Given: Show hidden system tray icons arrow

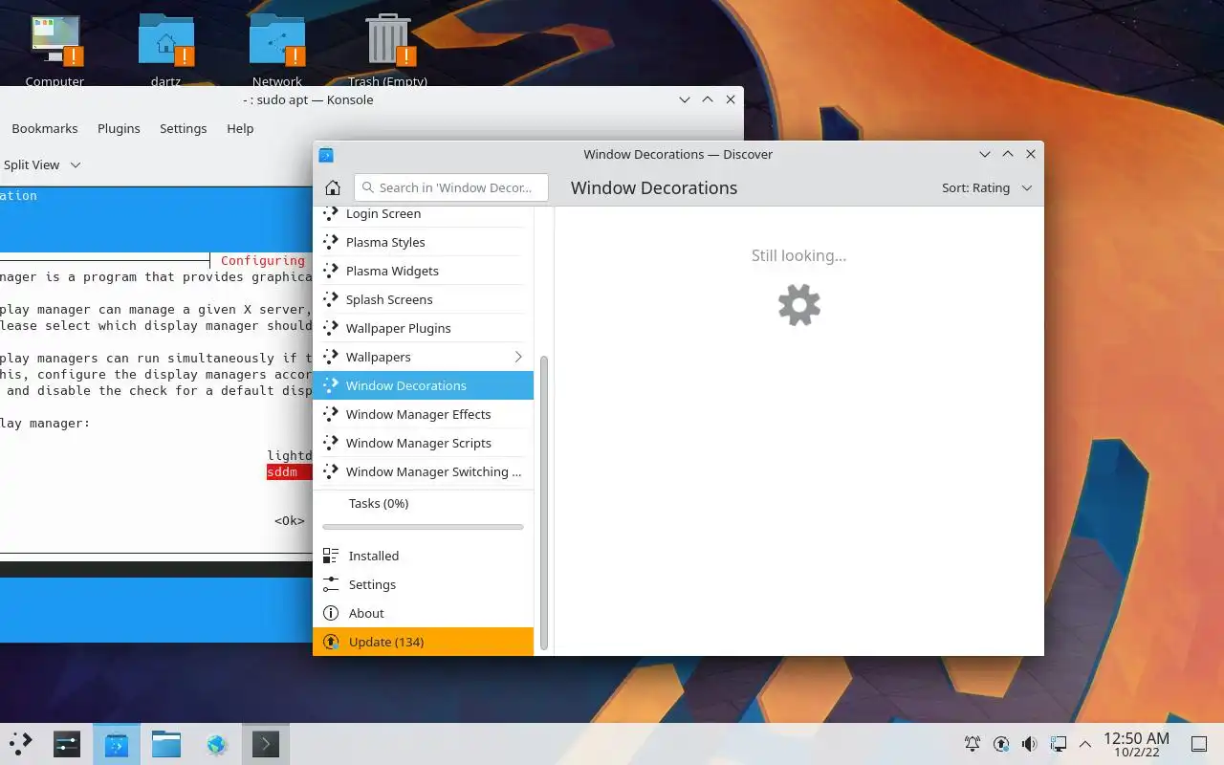Looking at the screenshot, I should pyautogui.click(x=1085, y=744).
